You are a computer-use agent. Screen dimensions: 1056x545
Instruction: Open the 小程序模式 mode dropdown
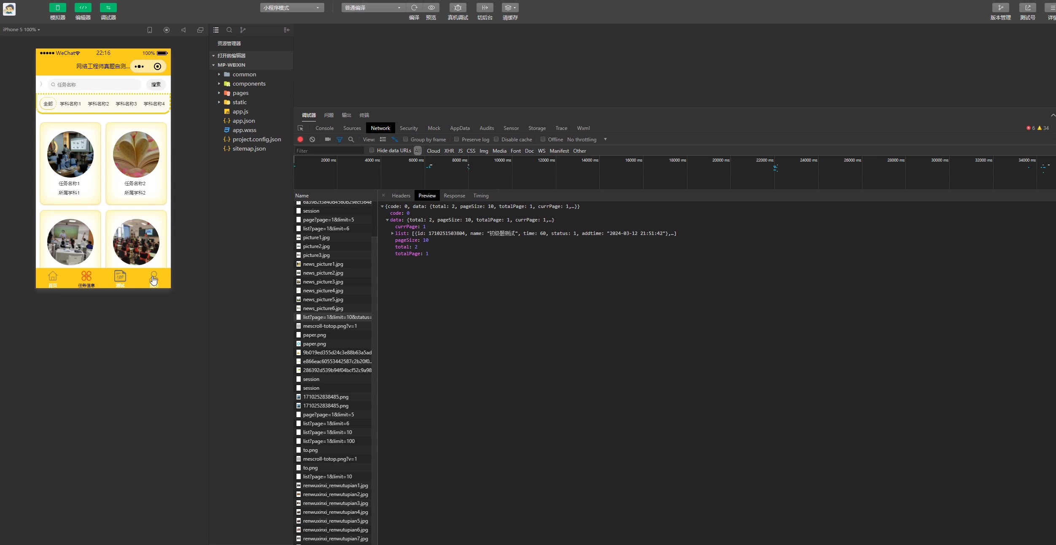[x=292, y=8]
